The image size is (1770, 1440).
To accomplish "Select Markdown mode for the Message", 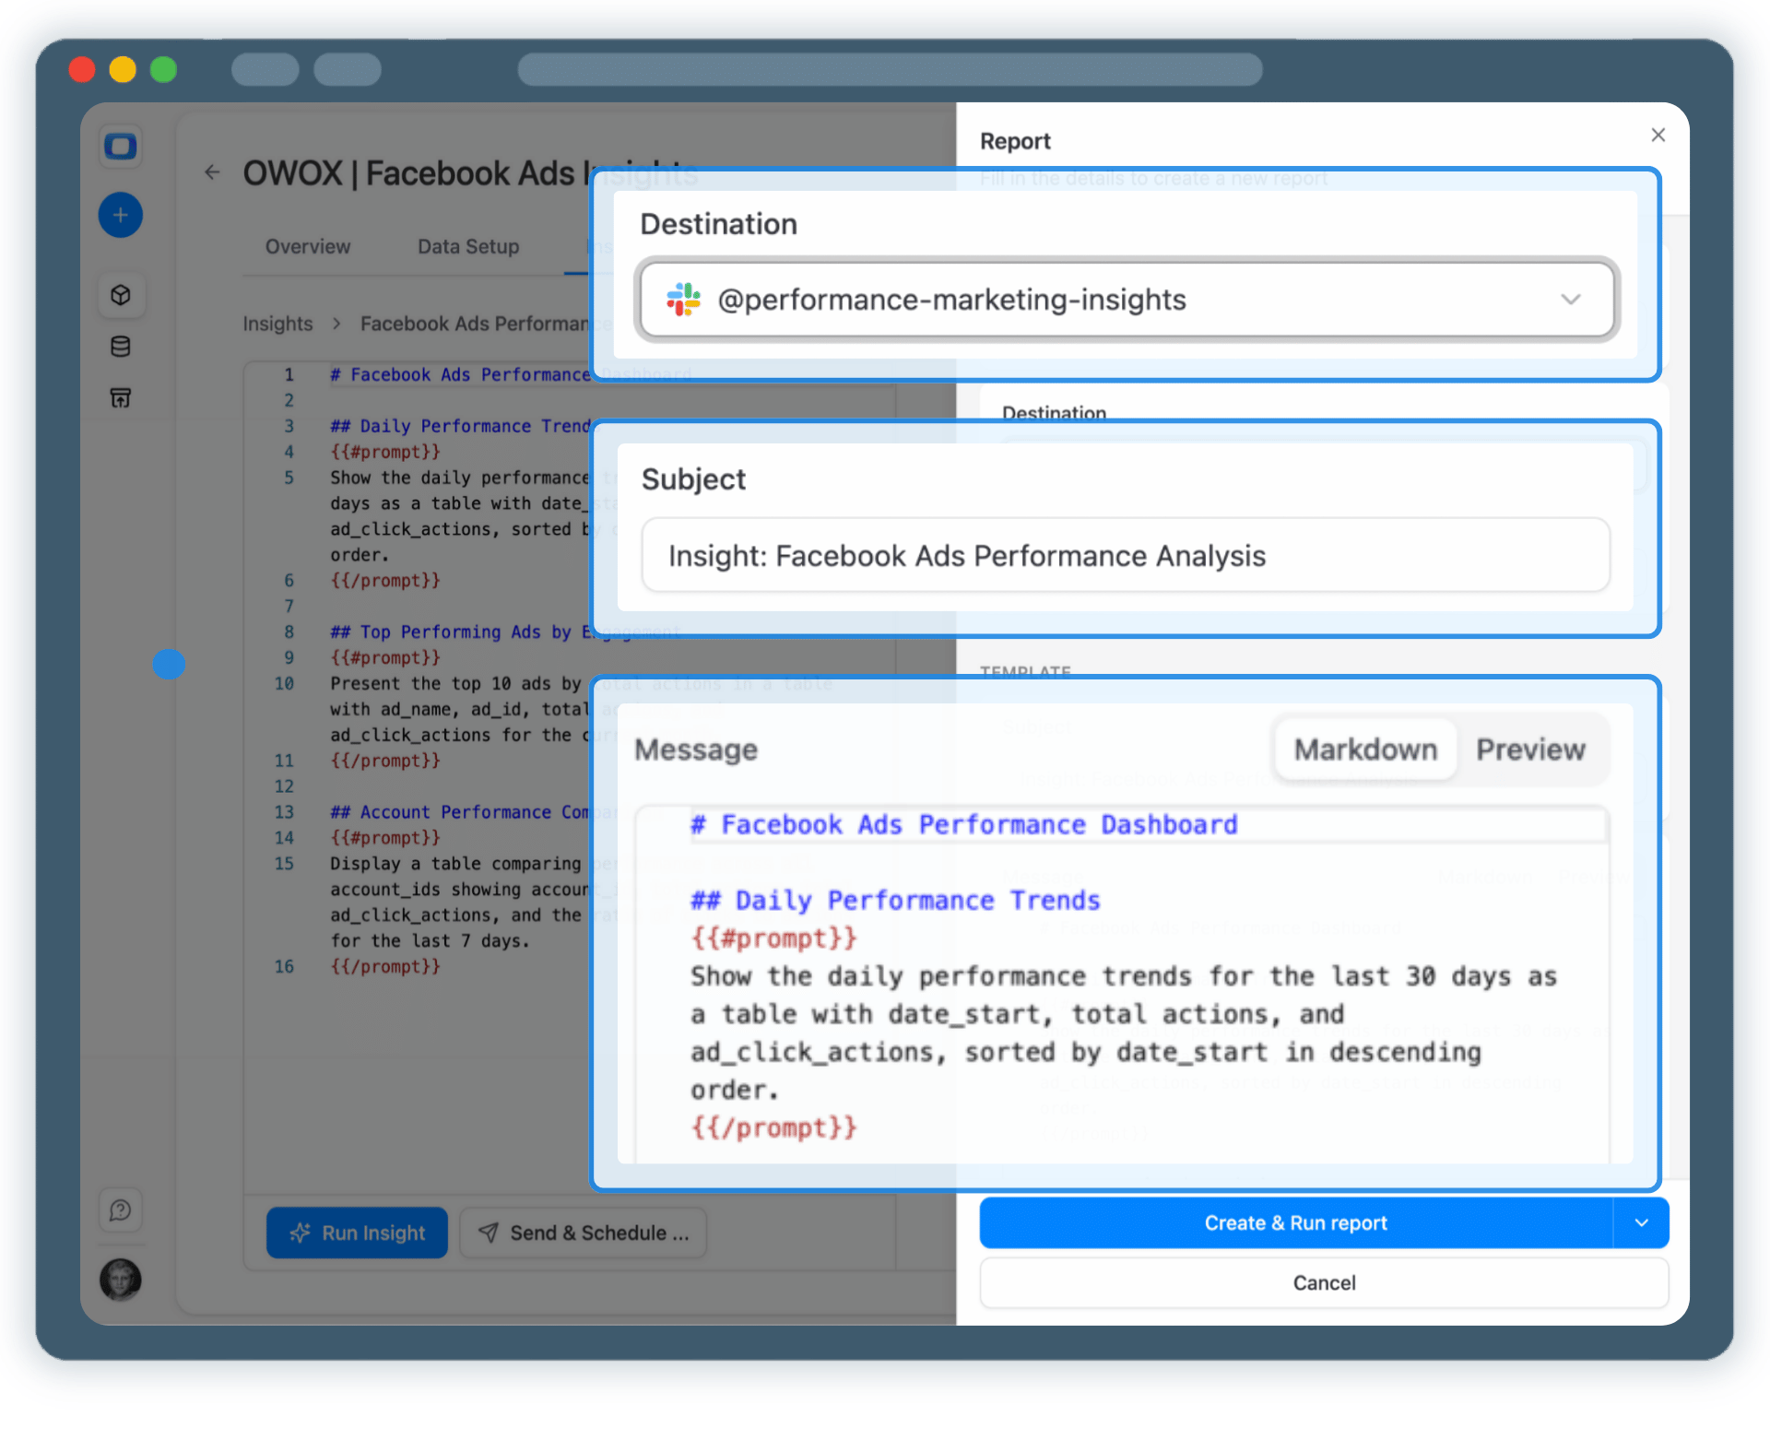I will point(1364,750).
